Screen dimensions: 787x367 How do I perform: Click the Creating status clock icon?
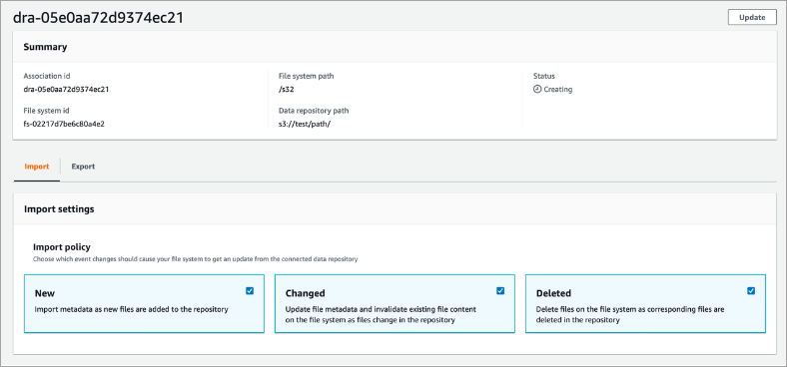[537, 89]
